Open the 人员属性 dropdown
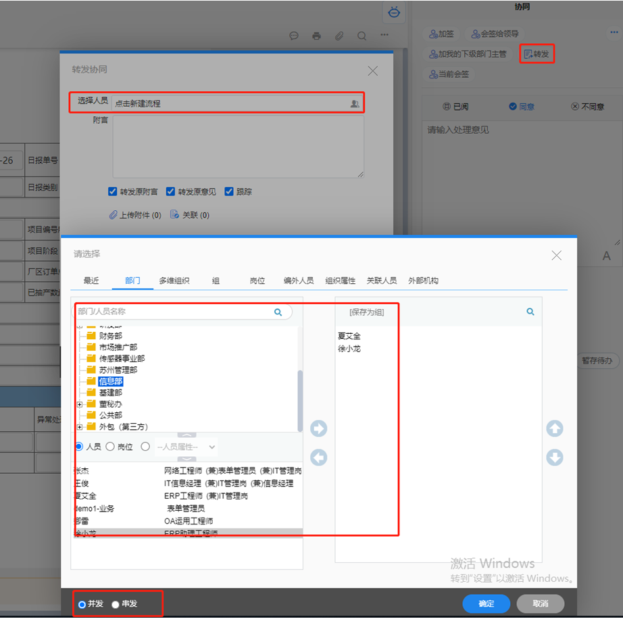 point(186,447)
